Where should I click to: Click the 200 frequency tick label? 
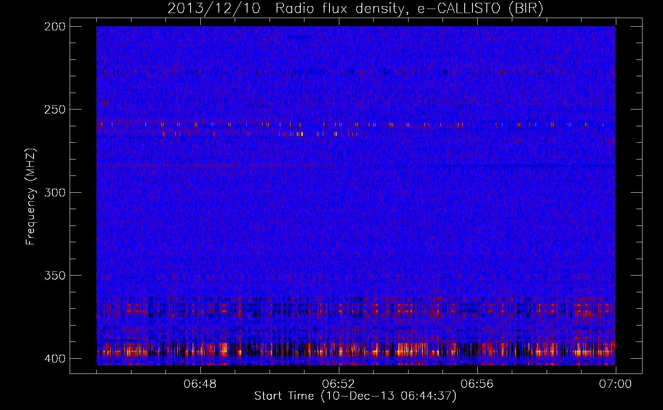(54, 27)
